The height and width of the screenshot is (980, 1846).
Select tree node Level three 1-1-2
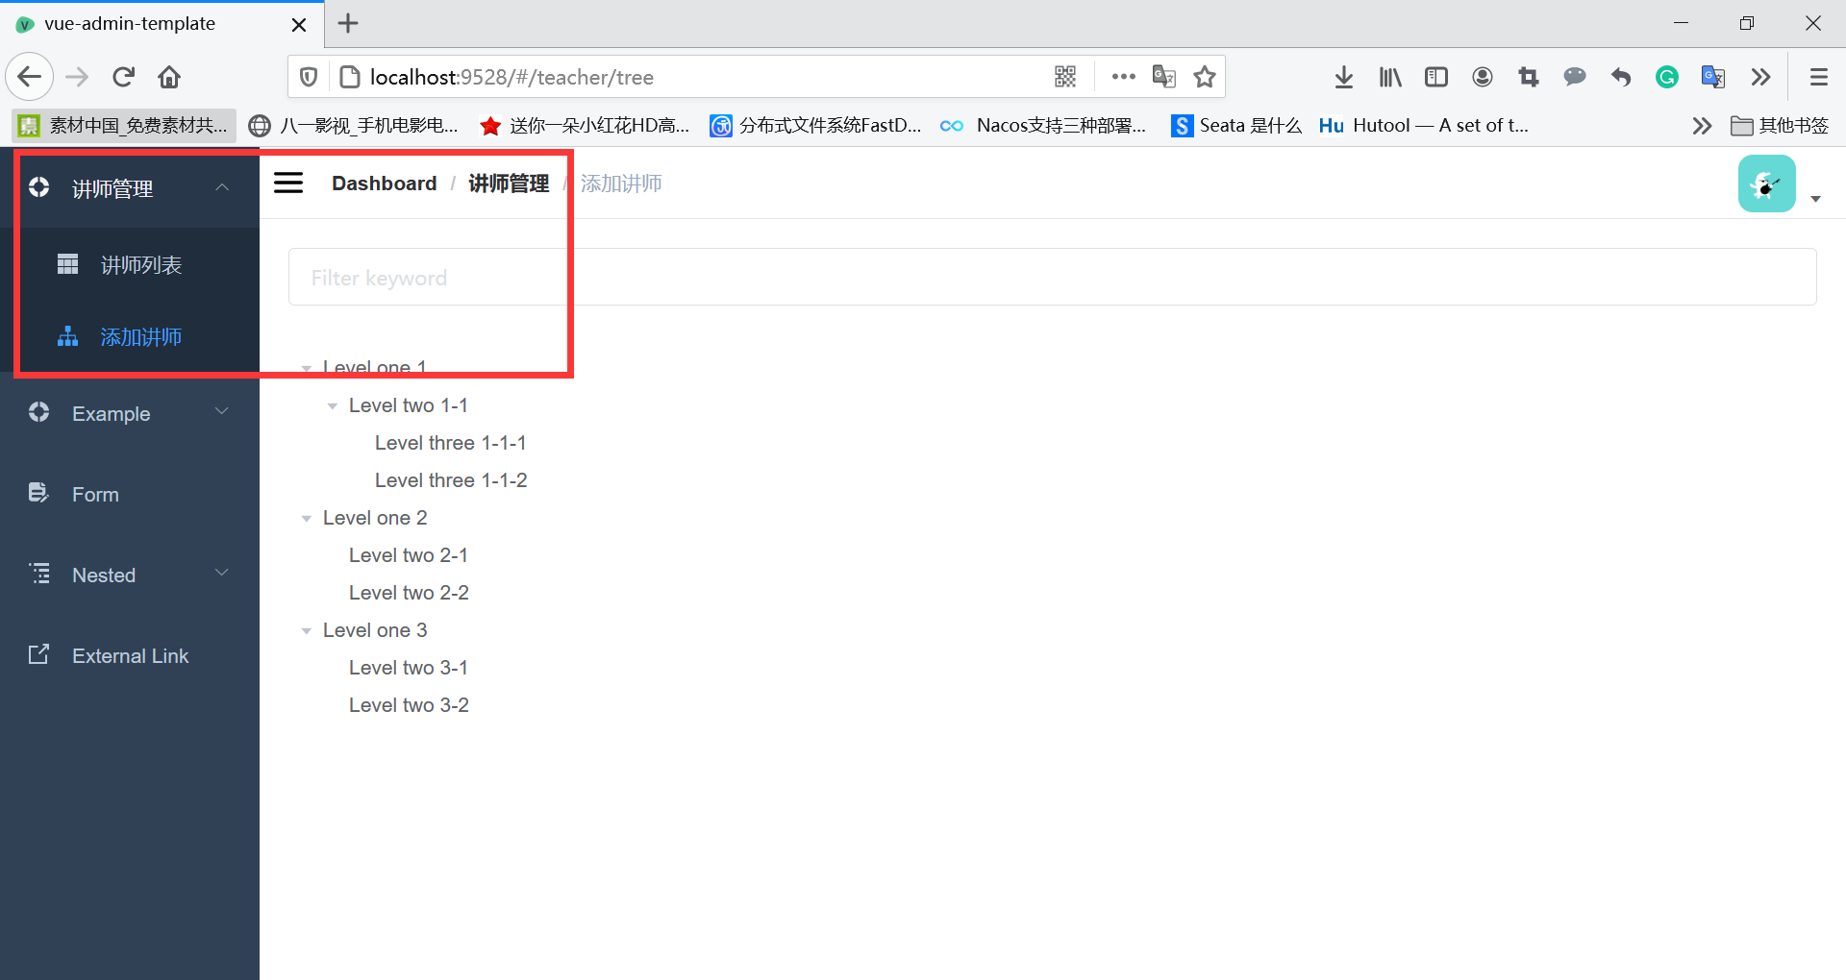click(451, 480)
